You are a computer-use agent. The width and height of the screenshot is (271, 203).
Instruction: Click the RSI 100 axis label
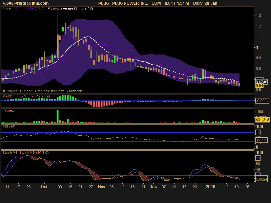coord(259,127)
